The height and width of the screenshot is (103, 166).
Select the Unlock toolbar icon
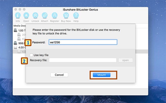(35, 15)
